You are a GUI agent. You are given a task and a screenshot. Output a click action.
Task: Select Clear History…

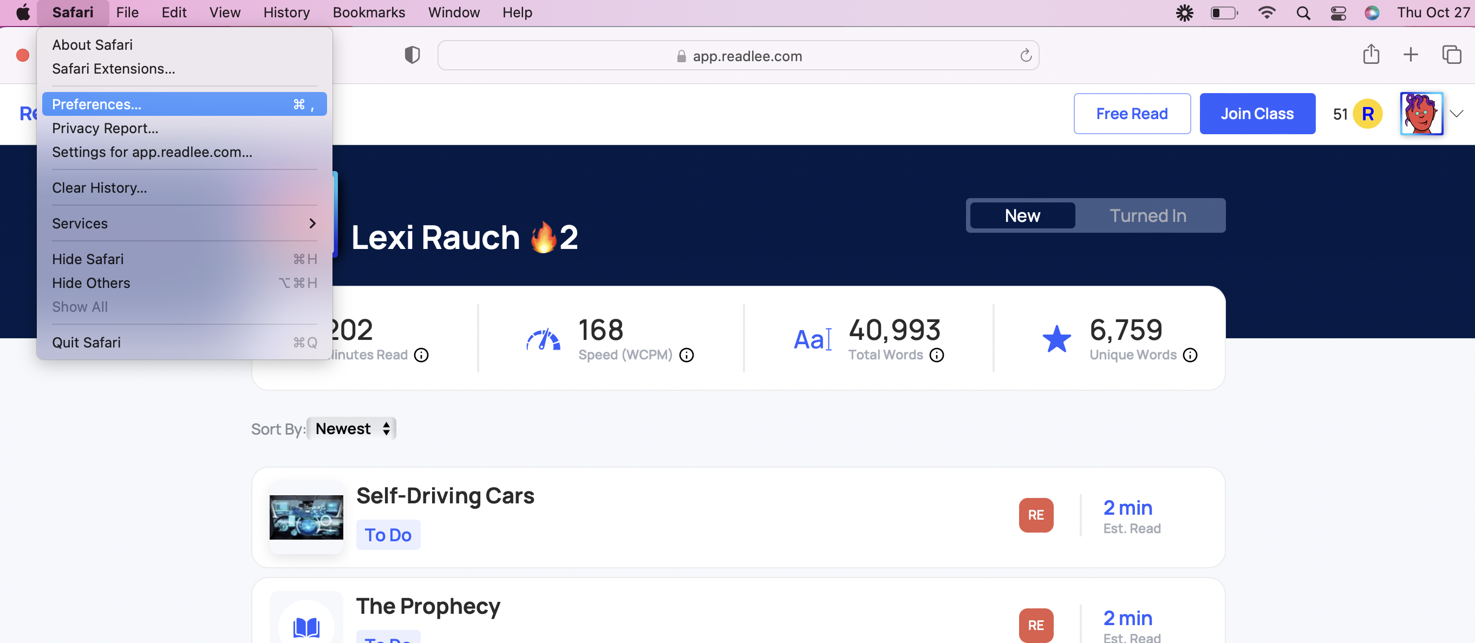(x=184, y=188)
